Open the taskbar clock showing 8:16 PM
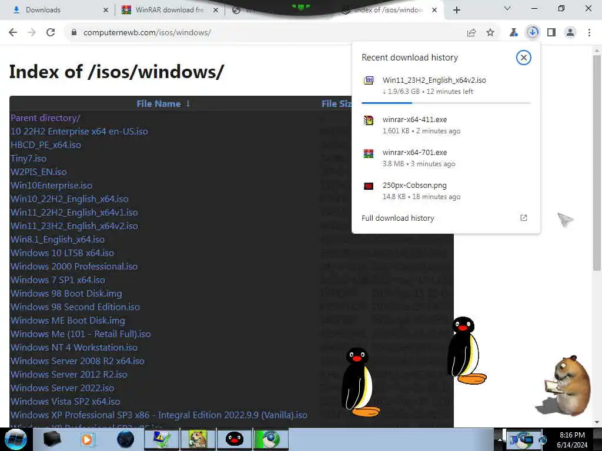Screen dimensions: 602x451 pos(572,440)
